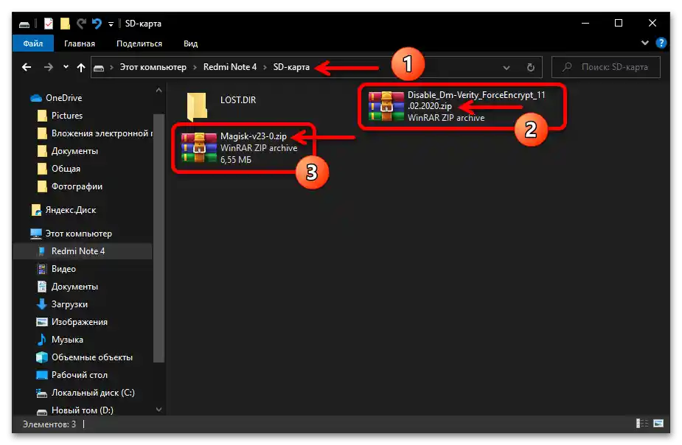Switch to the Главная ribbon tab

coord(80,43)
